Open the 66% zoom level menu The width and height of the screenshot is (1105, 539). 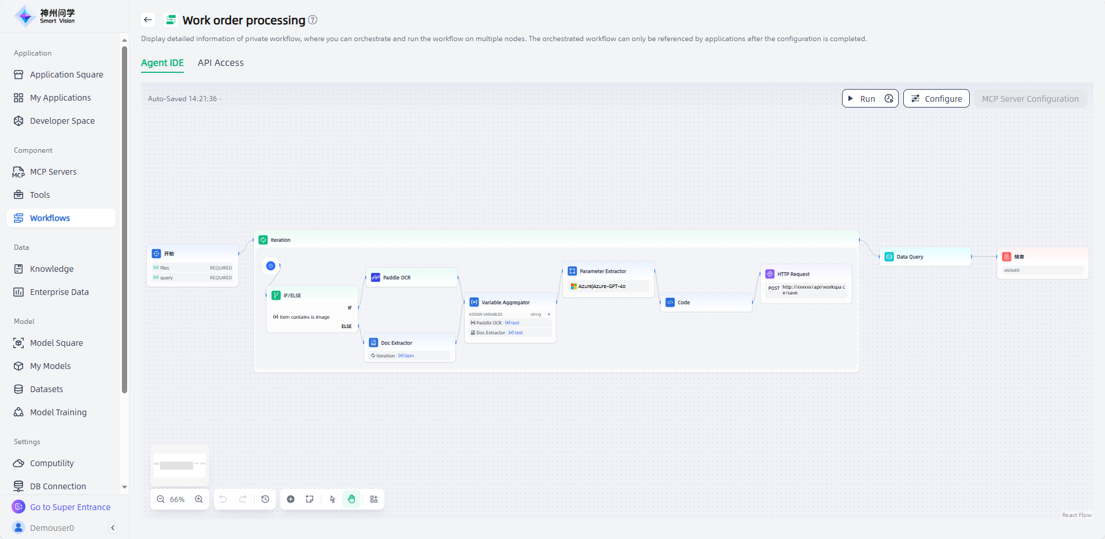pos(177,499)
